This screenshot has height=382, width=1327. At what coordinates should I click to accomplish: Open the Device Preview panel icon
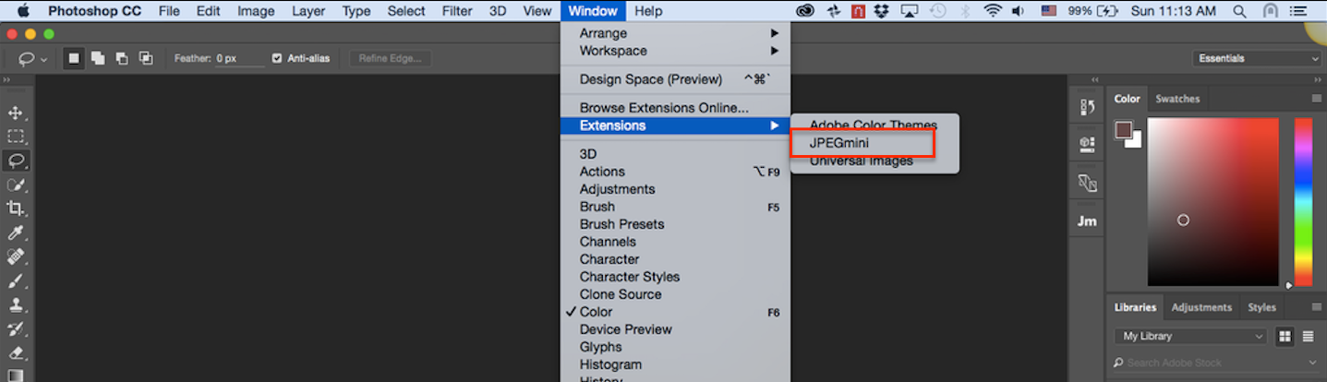click(x=1087, y=184)
